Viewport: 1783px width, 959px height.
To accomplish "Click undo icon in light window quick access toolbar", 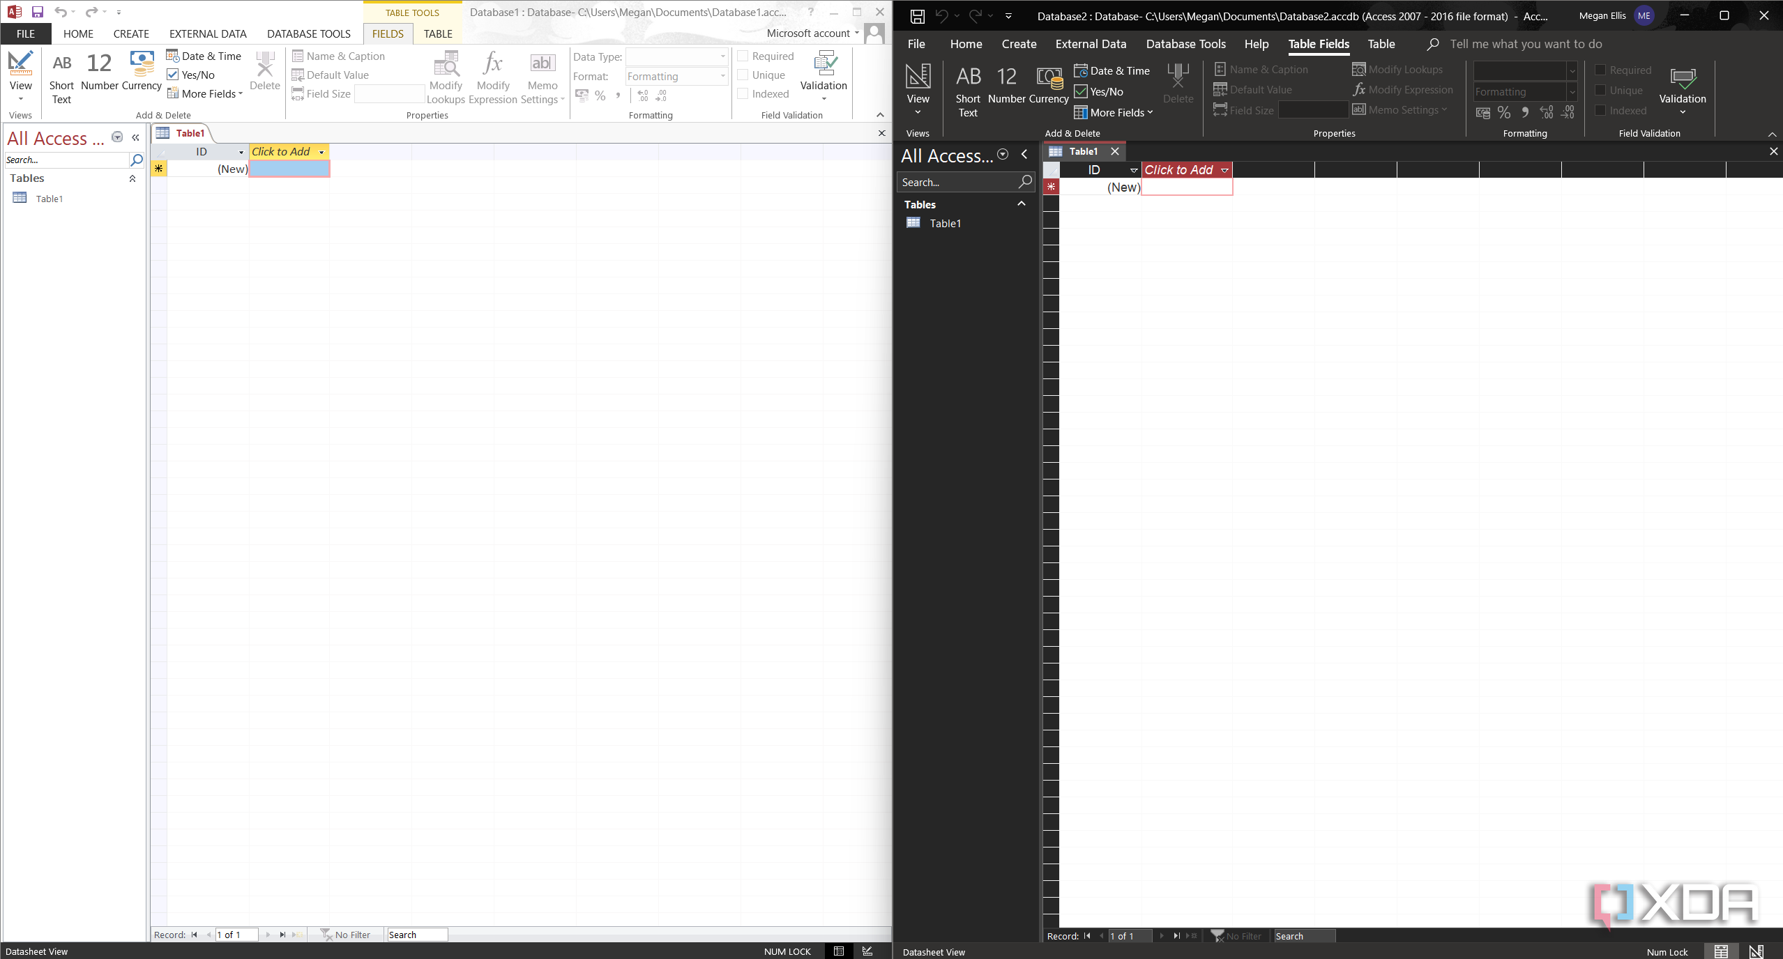I will click(x=61, y=12).
